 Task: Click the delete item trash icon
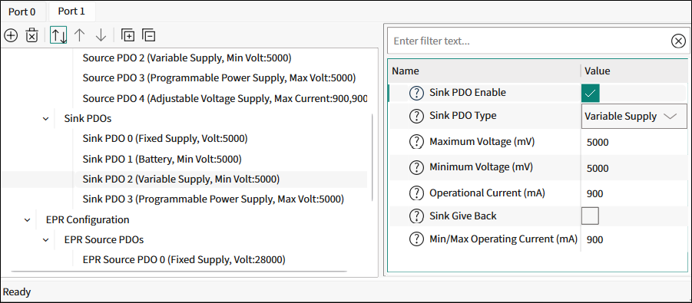pyautogui.click(x=31, y=35)
